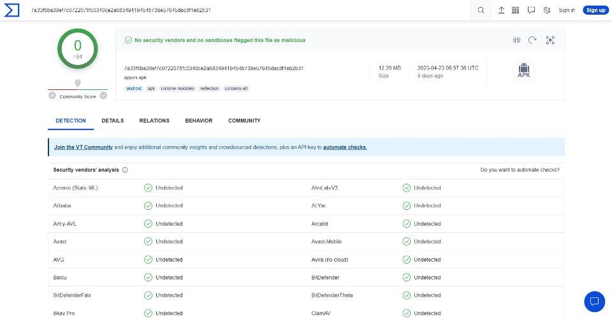Click Do you want to automate checks?
Screen dimensions: 612x319
pyautogui.click(x=520, y=170)
